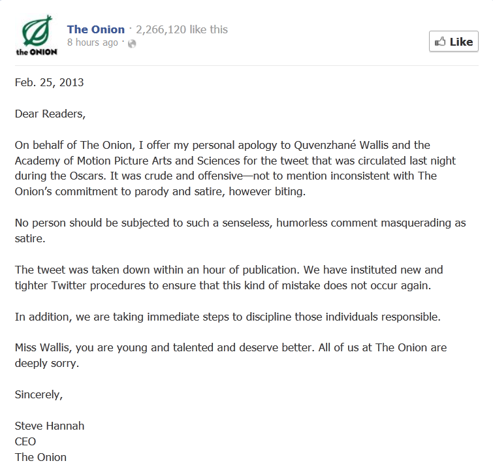Click the 'Miss Wallis, you are young' line

(231, 348)
